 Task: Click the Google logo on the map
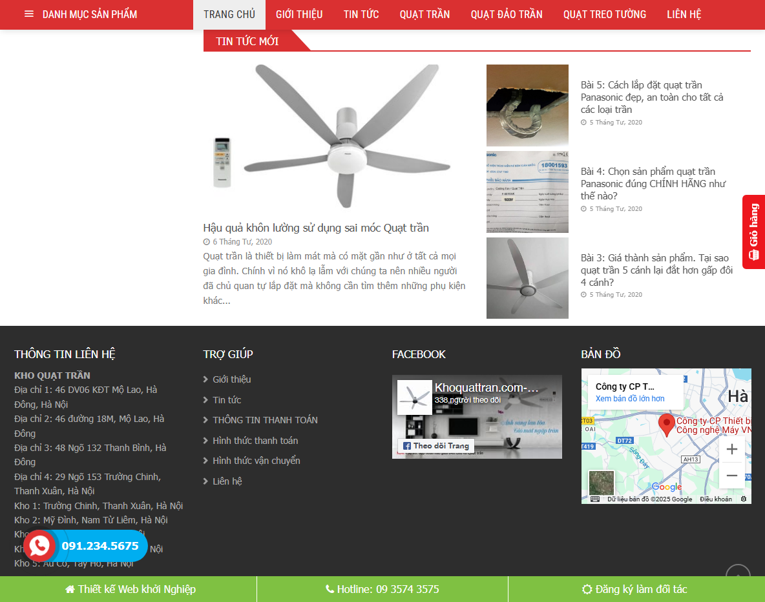pyautogui.click(x=667, y=487)
